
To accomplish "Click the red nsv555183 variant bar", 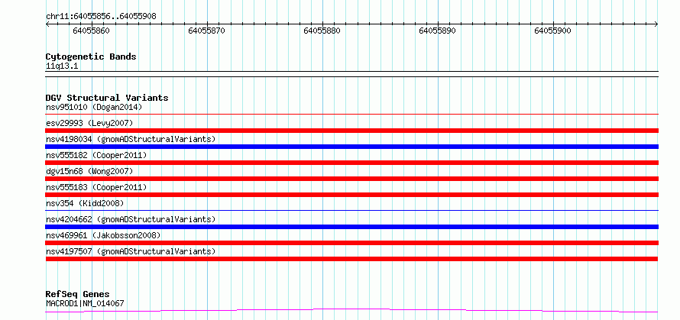I will click(x=351, y=195).
